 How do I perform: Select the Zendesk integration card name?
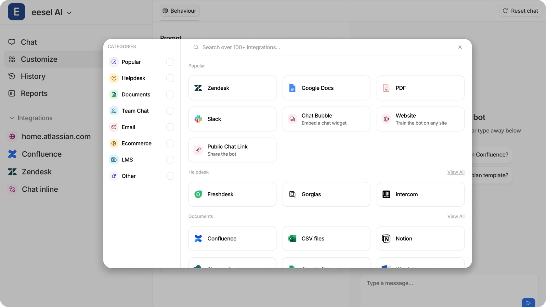point(218,88)
